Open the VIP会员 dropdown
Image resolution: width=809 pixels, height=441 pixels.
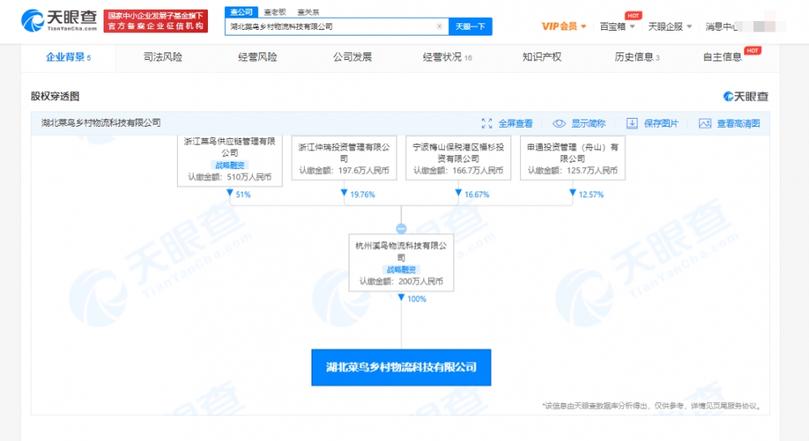click(563, 27)
